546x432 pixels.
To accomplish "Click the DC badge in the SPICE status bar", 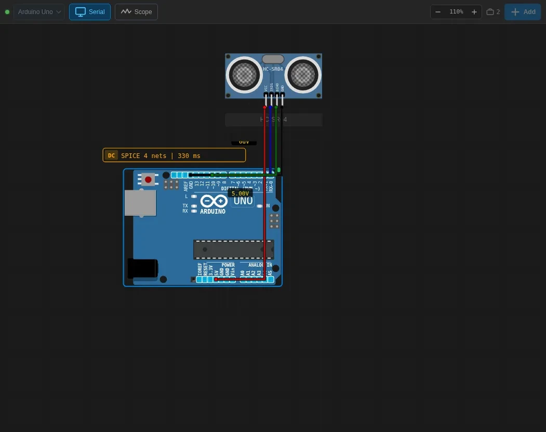I will coord(111,155).
